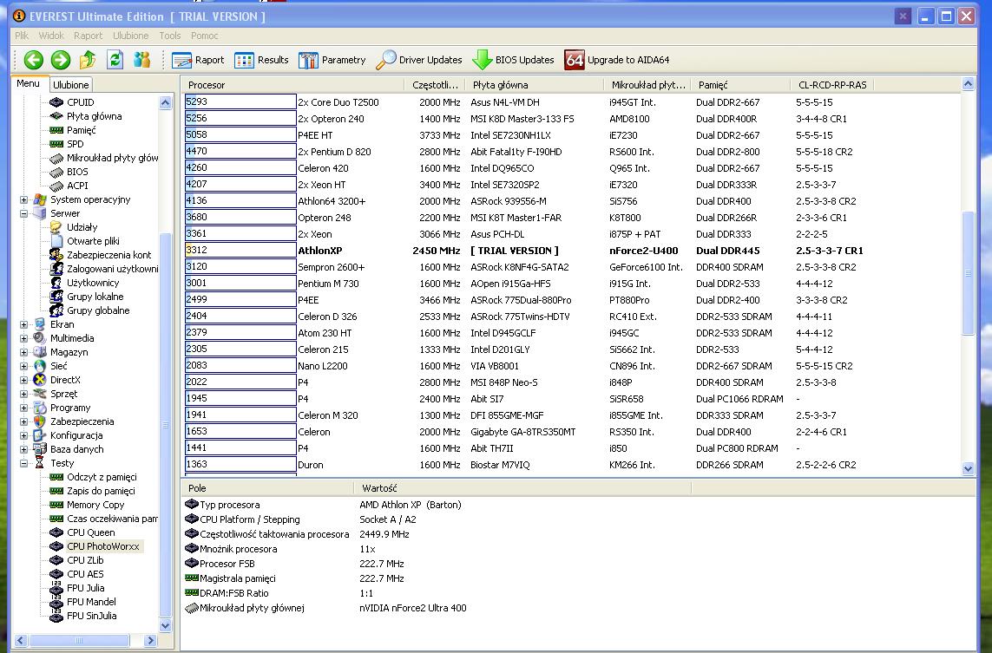Sort by the Procesor column header
Viewport: 992px width, 653px height.
[x=293, y=85]
